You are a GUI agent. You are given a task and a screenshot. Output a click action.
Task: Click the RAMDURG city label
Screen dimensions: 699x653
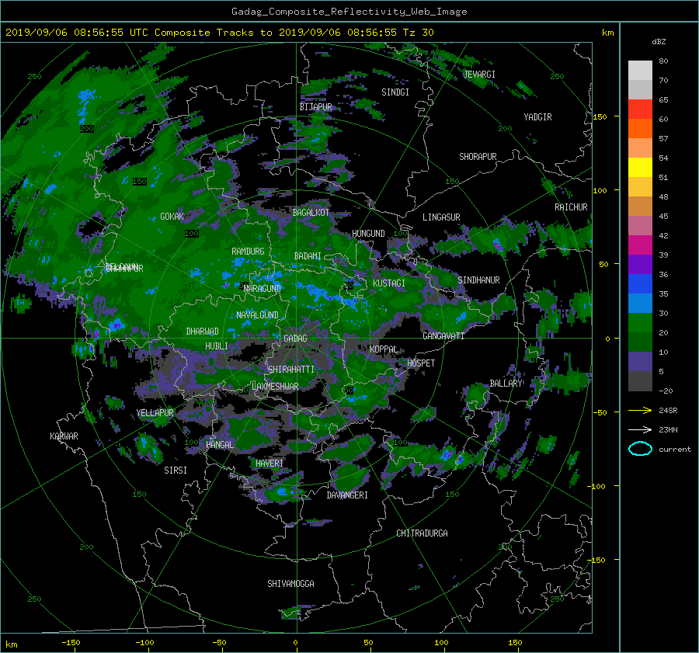click(x=248, y=252)
